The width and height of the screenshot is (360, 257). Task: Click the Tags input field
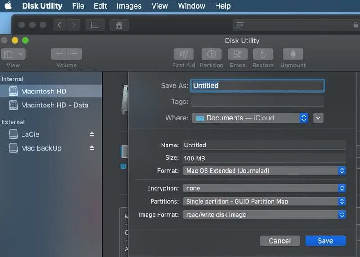click(x=257, y=102)
